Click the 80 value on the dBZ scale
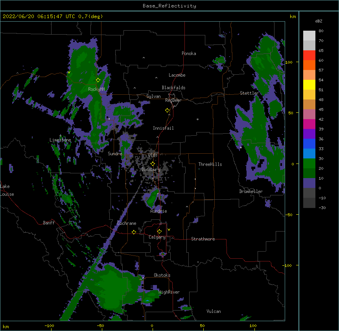Image resolution: width=339 pixels, height=331 pixels. (321, 31)
